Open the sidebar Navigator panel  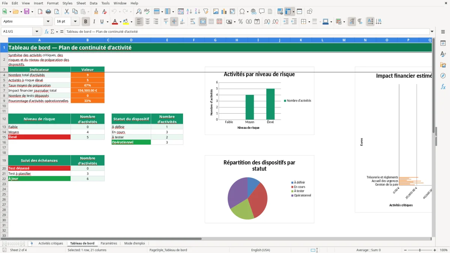(x=443, y=76)
